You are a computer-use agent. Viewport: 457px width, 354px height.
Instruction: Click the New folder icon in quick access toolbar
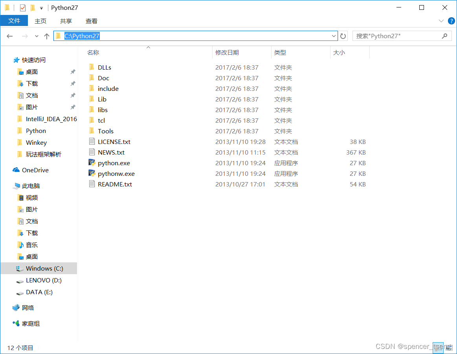coord(33,7)
